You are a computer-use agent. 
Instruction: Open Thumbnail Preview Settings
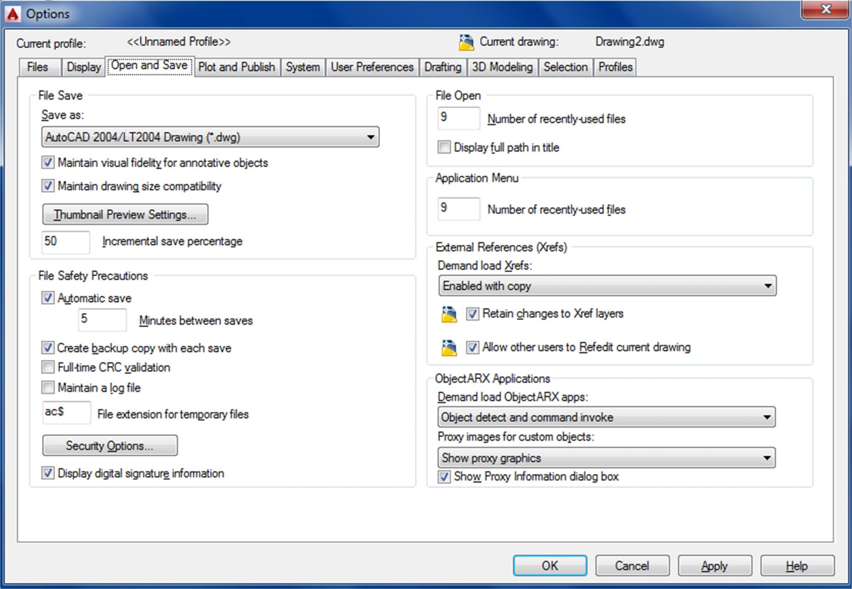click(125, 215)
